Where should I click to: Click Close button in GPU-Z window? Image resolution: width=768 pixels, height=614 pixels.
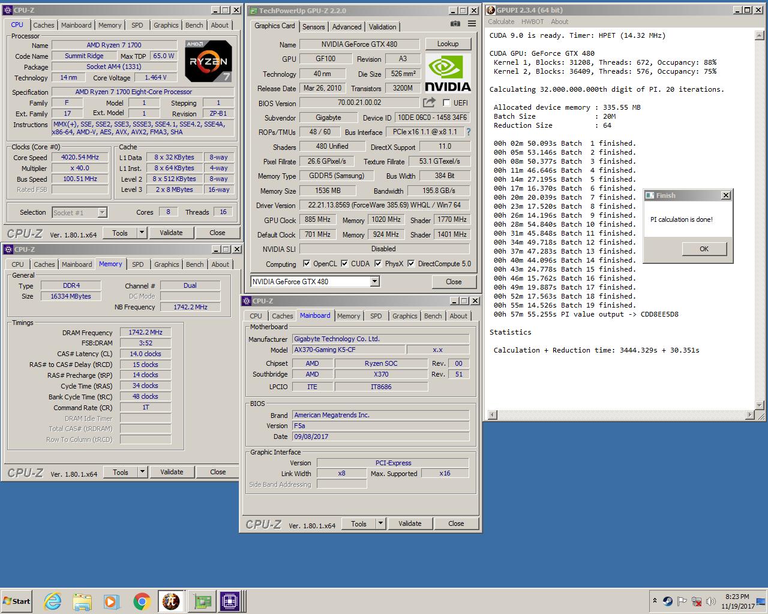pos(454,282)
